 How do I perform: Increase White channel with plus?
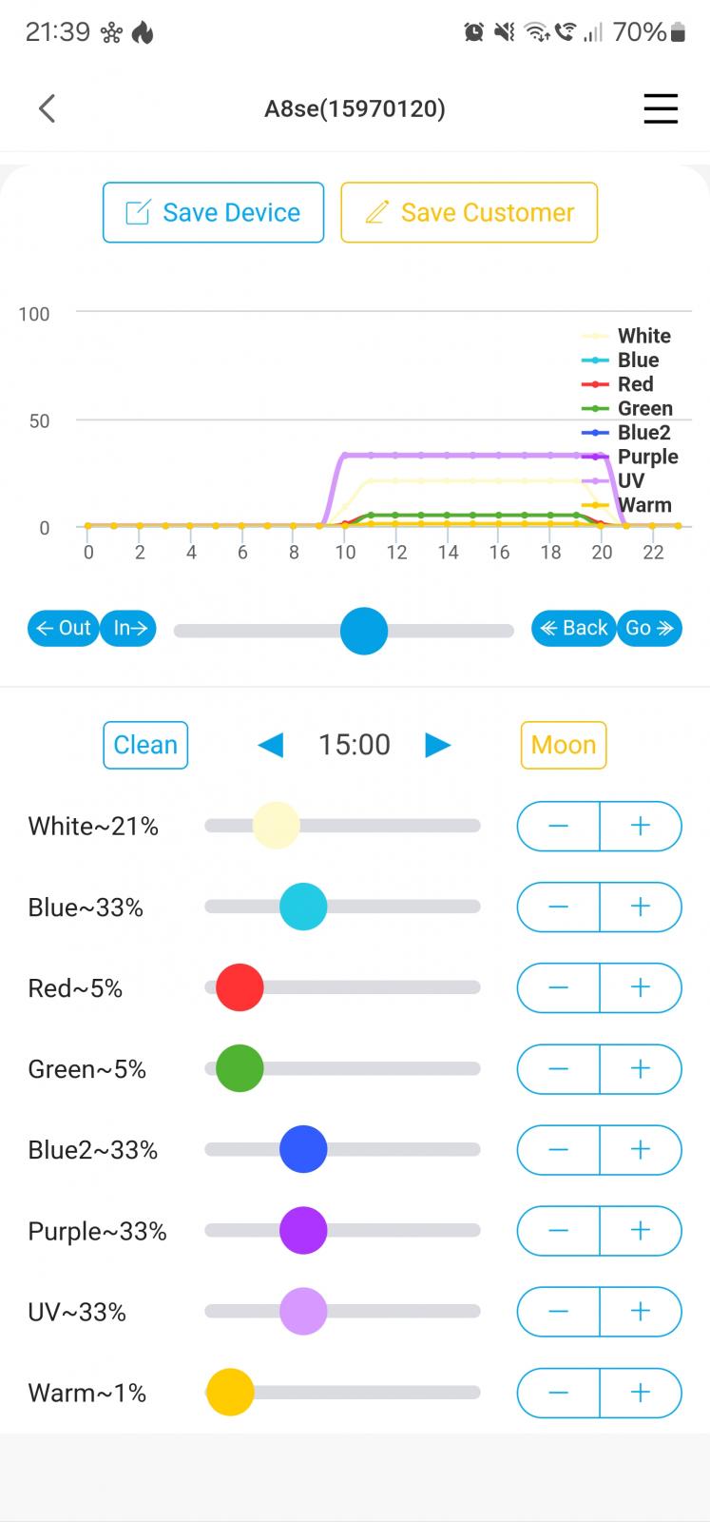(x=641, y=826)
